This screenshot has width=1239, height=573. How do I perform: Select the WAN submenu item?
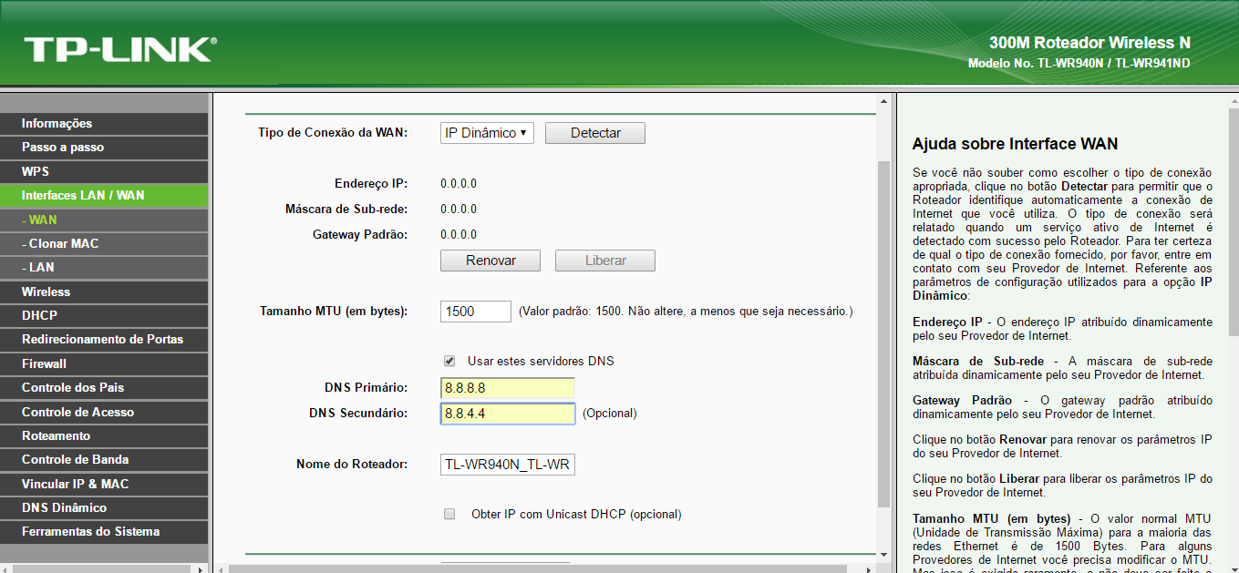104,220
